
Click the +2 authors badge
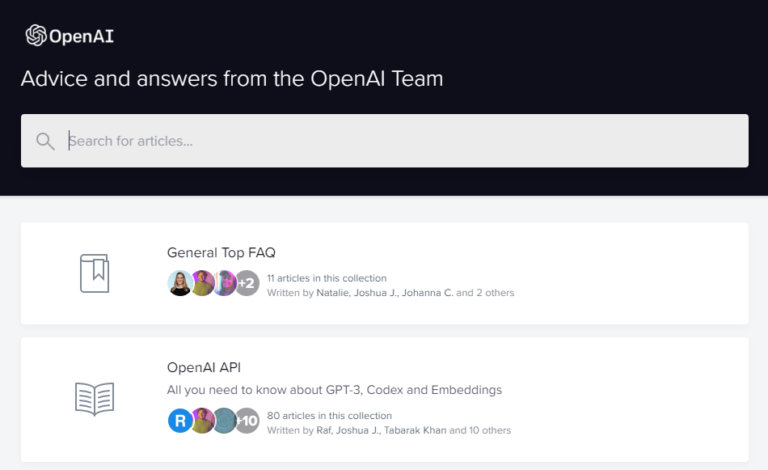pyautogui.click(x=247, y=283)
